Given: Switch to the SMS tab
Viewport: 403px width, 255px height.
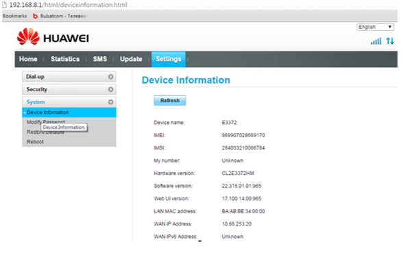Looking at the screenshot, I should [100, 59].
